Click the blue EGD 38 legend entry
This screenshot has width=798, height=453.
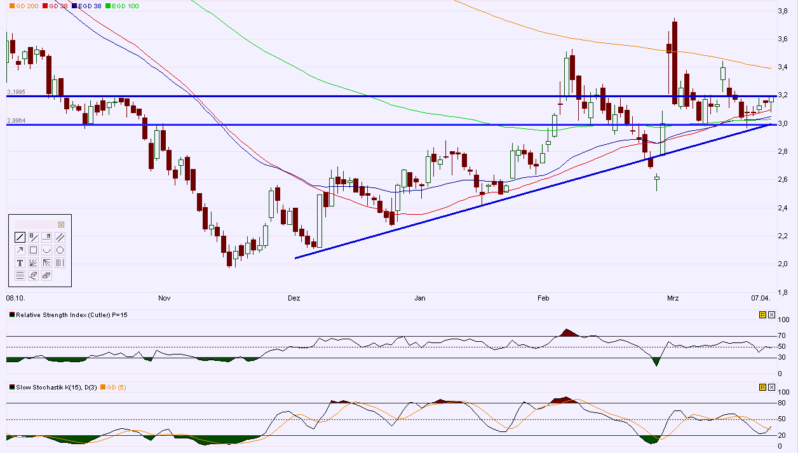pos(87,5)
